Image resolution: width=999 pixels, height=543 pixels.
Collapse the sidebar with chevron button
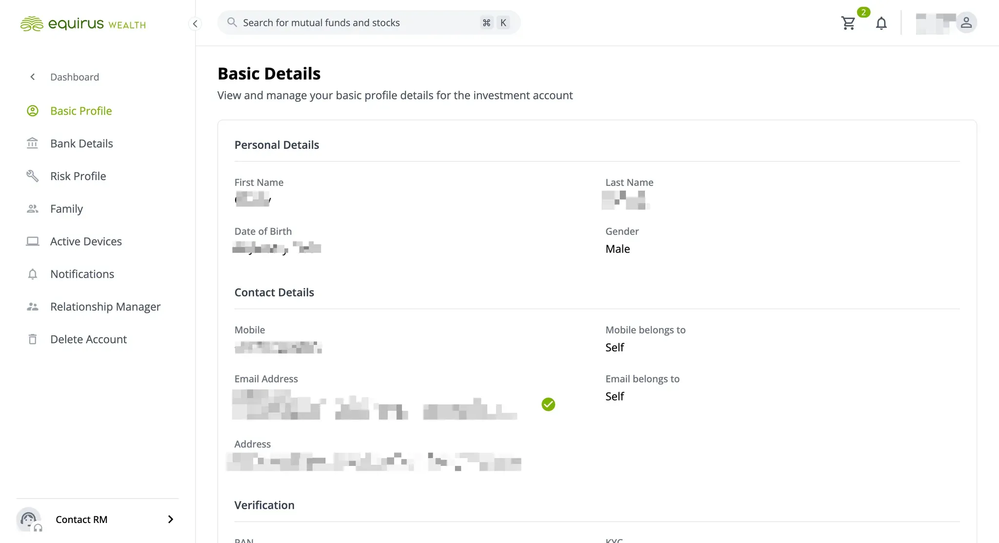pyautogui.click(x=195, y=23)
